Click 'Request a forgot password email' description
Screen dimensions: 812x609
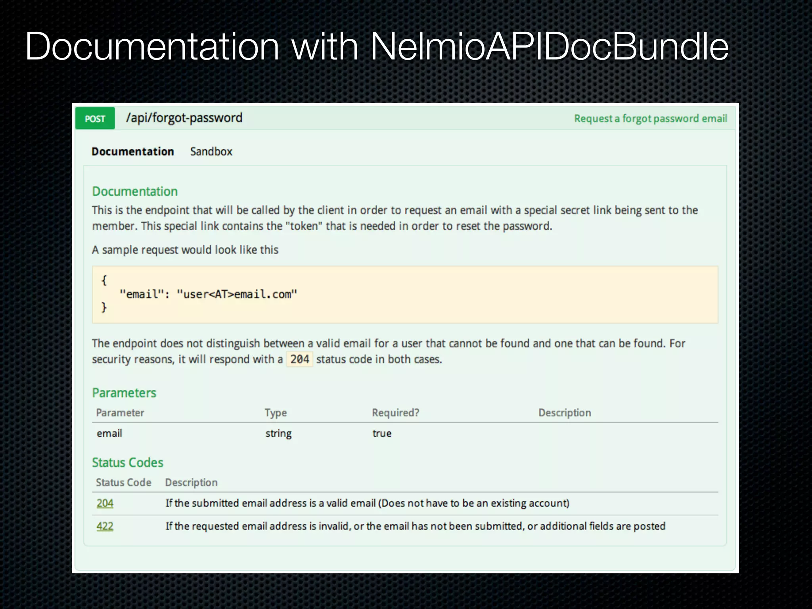coord(651,119)
